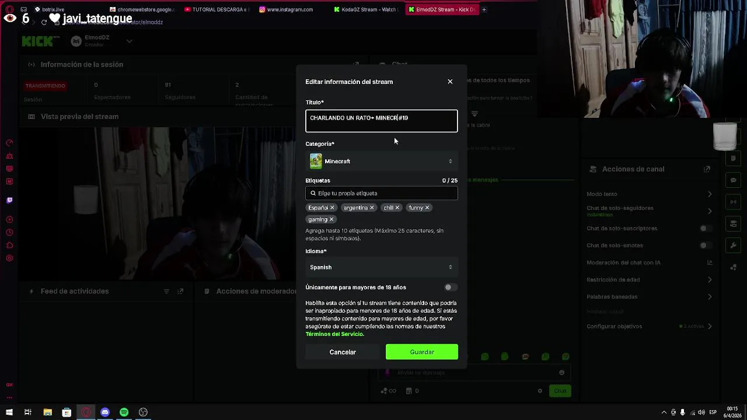747x420 pixels.
Task: Toggle Únicamente para mayores de 18 años
Action: click(451, 287)
